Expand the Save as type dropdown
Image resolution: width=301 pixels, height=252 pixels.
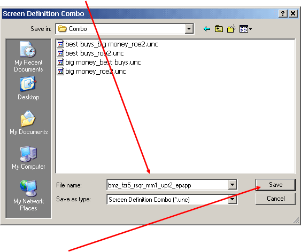tap(232, 199)
